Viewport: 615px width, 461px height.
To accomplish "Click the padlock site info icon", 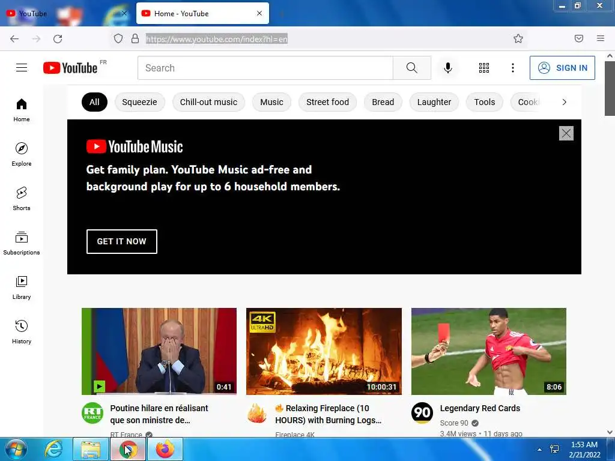I will tap(135, 38).
